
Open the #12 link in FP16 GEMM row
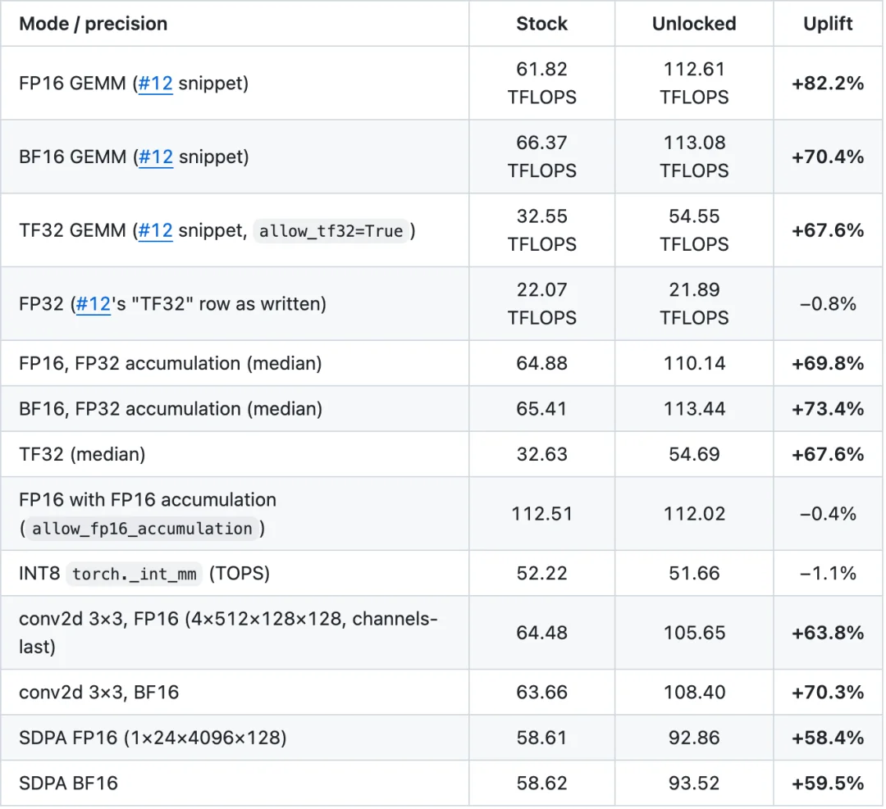click(x=155, y=84)
